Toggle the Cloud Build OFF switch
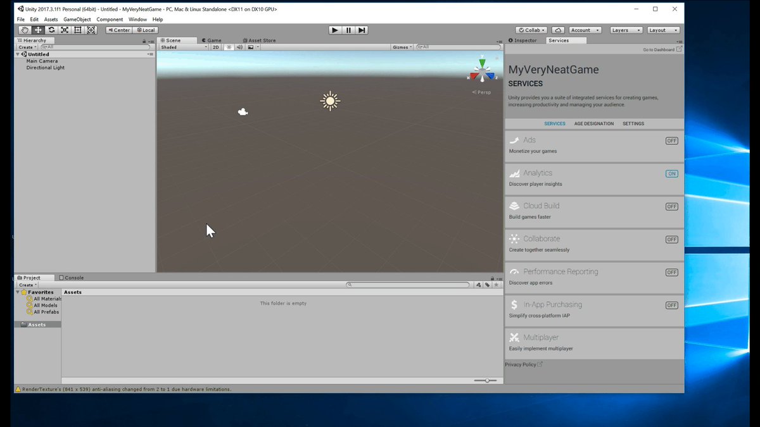This screenshot has height=427, width=760. pos(672,206)
